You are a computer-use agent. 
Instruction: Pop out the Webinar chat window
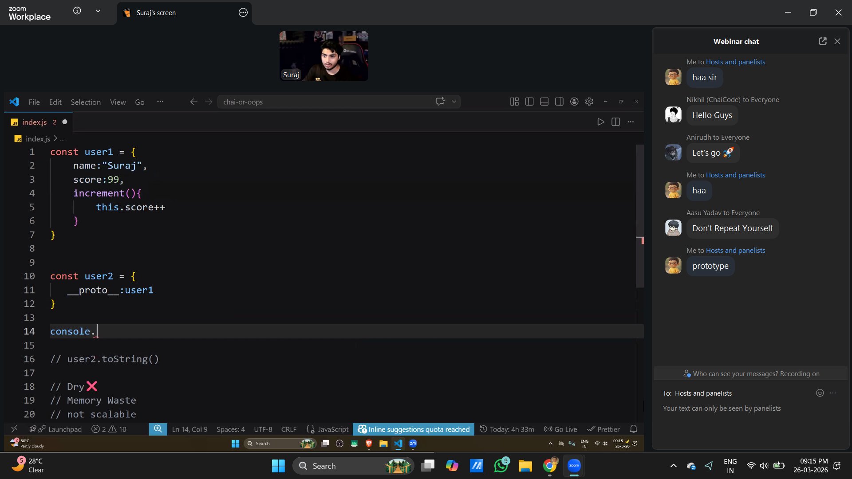[822, 41]
